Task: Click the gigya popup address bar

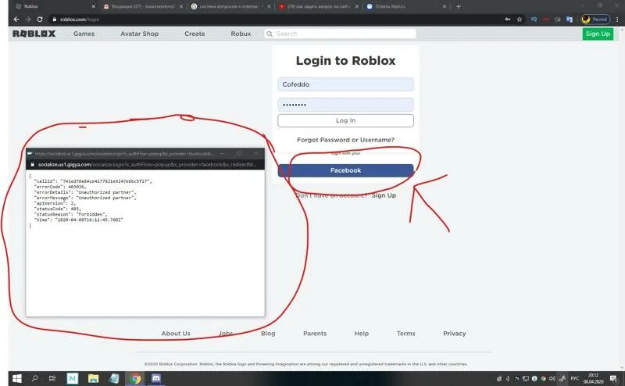Action: [x=145, y=164]
